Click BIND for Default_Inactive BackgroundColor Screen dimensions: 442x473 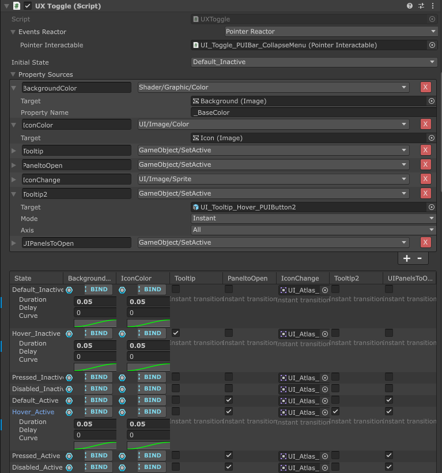click(x=98, y=290)
